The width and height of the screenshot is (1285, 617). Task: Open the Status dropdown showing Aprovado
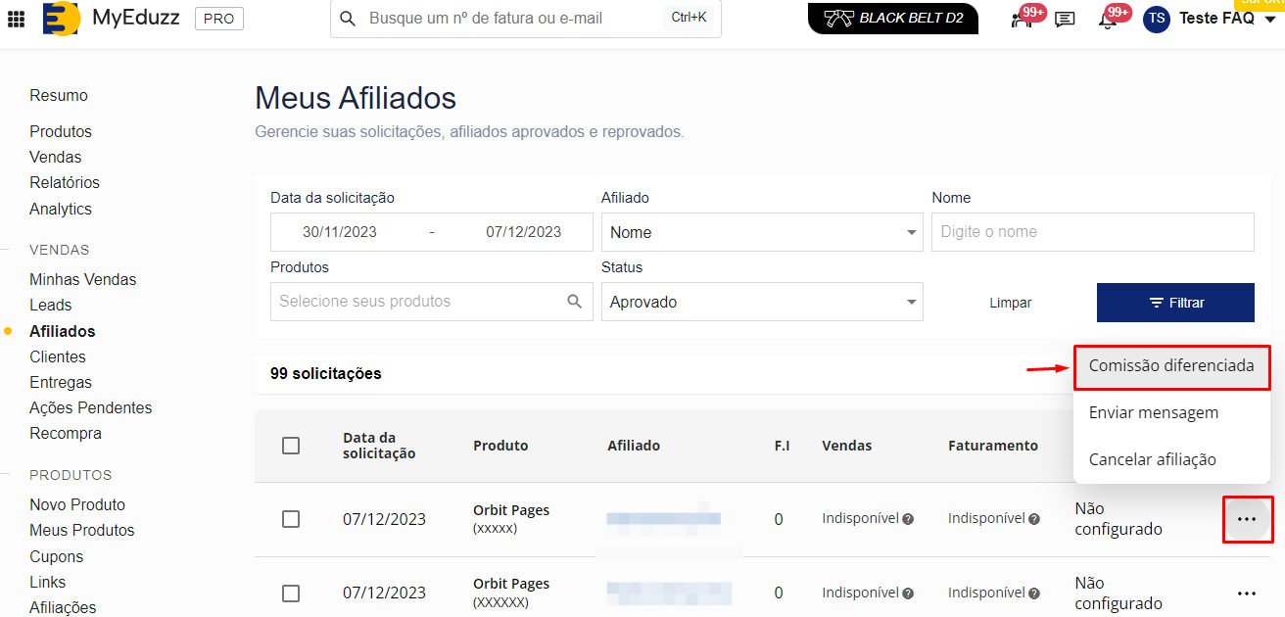(761, 303)
